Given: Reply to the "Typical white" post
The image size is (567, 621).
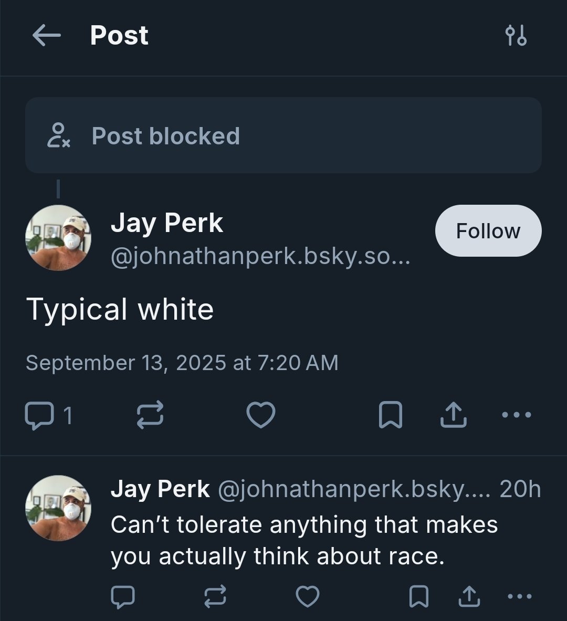Looking at the screenshot, I should (39, 415).
